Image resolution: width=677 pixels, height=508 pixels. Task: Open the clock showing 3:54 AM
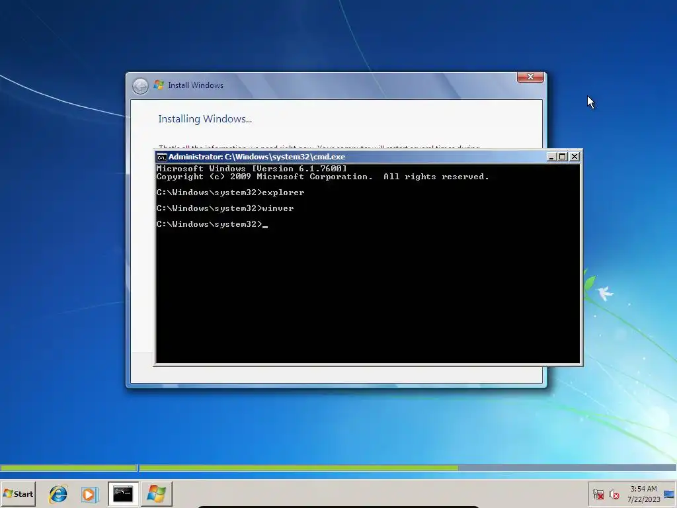[x=643, y=493]
